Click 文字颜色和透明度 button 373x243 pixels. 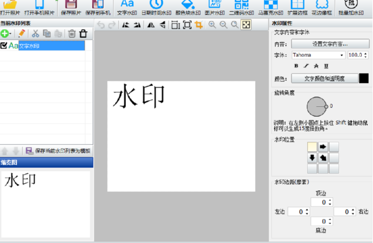click(323, 78)
